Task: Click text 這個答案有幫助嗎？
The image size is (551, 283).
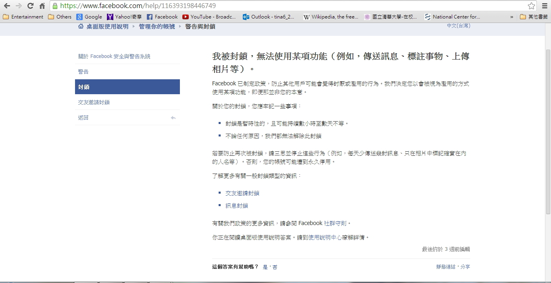Action: [x=235, y=267]
